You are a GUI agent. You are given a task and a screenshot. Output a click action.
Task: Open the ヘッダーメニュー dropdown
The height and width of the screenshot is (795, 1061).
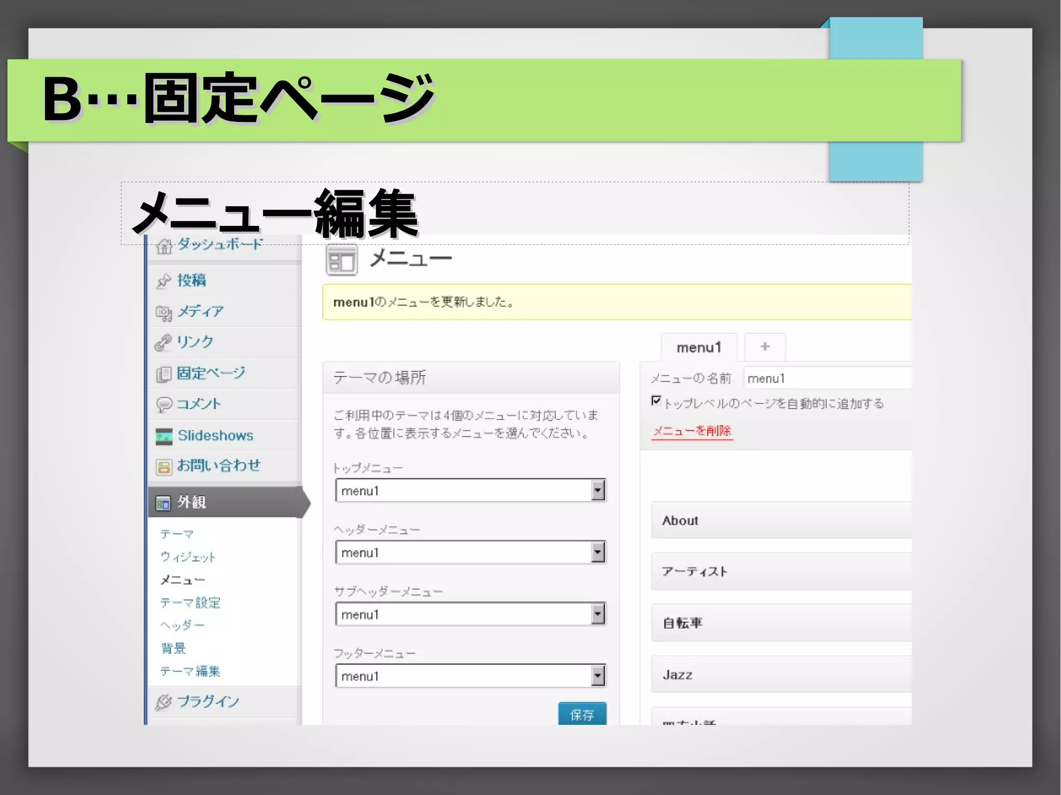470,552
